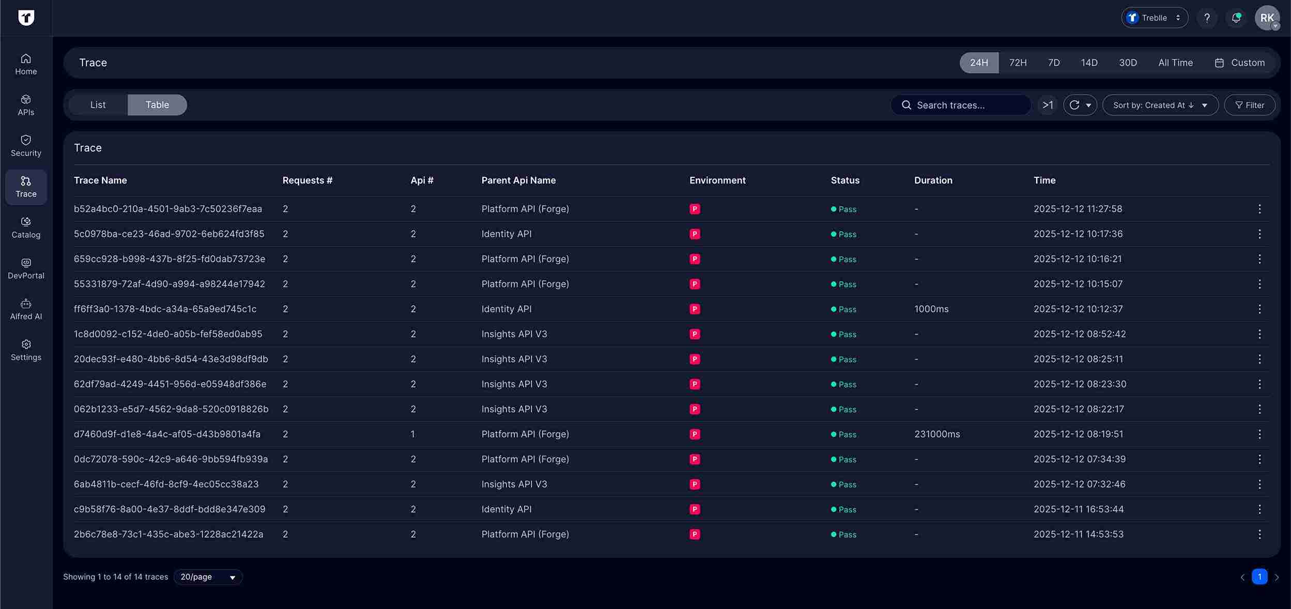This screenshot has width=1291, height=609.
Task: Launch Alfred AI assistant
Action: coord(25,309)
